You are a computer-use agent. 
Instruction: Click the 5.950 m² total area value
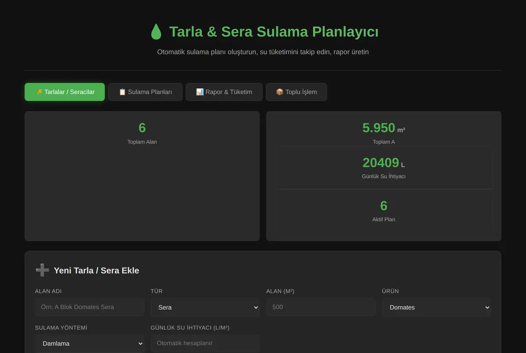point(384,128)
